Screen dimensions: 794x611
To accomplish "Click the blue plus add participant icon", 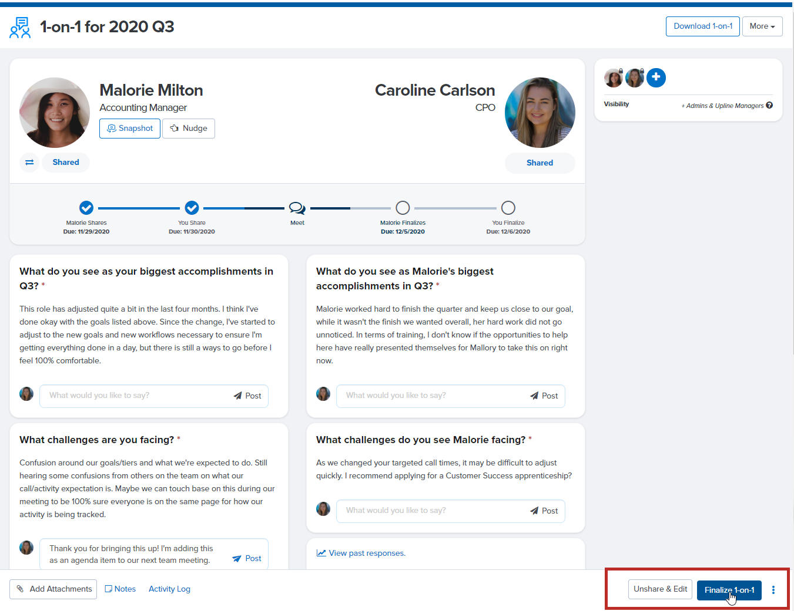I will pos(656,77).
